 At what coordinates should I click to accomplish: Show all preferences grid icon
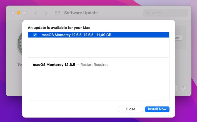58,13
